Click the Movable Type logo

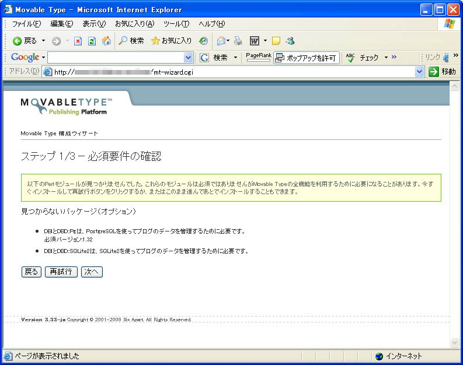pos(67,106)
